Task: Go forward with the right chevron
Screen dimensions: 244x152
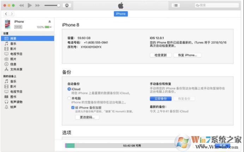Action: [x=12, y=14]
